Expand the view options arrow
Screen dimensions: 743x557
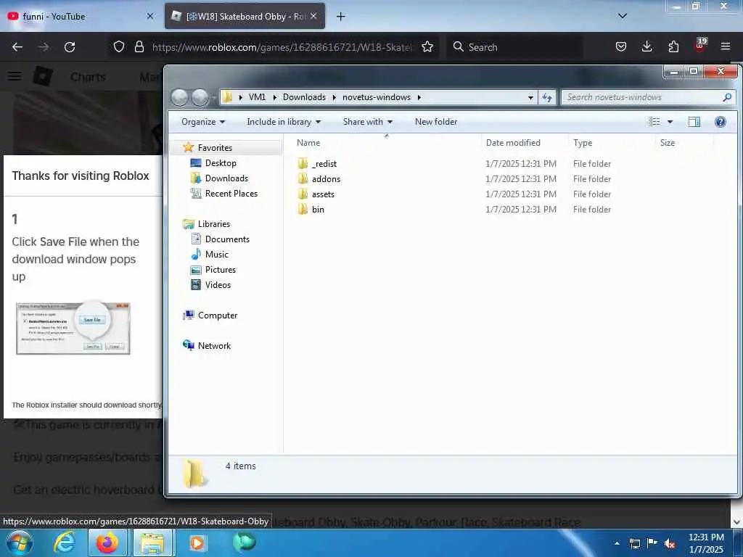(x=670, y=122)
